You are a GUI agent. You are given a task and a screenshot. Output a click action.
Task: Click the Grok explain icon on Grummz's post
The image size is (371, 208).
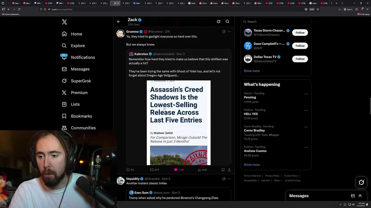coord(224,32)
